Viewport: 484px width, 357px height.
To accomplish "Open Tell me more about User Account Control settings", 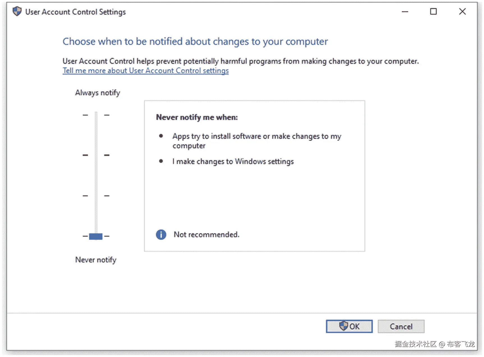I will pyautogui.click(x=146, y=71).
